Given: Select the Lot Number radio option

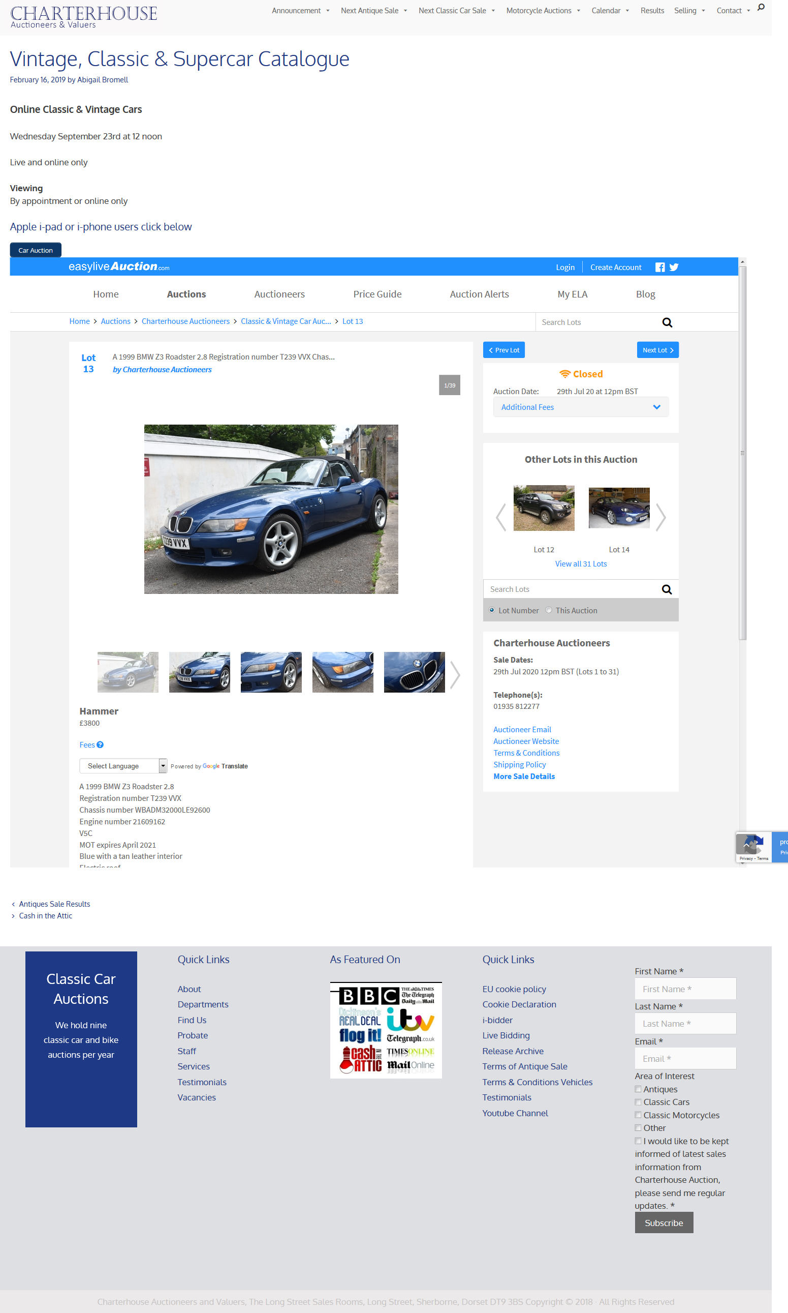Looking at the screenshot, I should pos(492,610).
